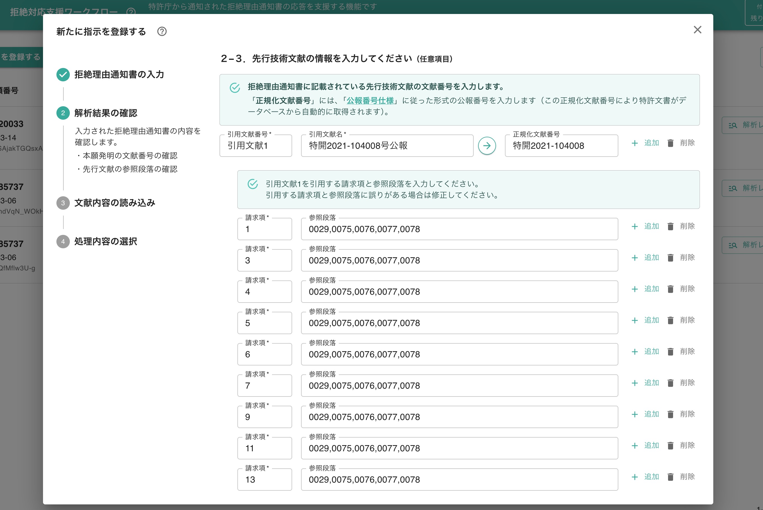
Task: Click 追加 plus icon in 引用文献1 row
Action: coord(635,143)
